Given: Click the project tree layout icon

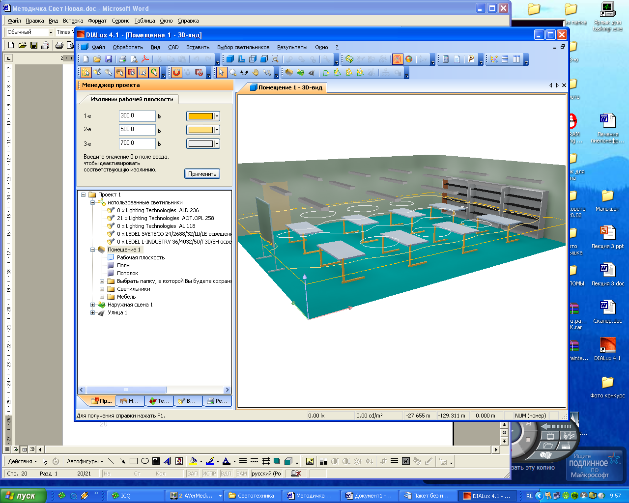Looking at the screenshot, I should pos(494,59).
